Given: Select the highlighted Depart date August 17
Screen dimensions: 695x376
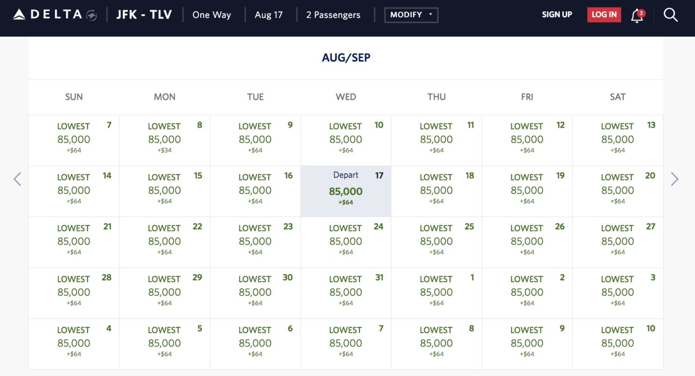Looking at the screenshot, I should click(x=346, y=191).
